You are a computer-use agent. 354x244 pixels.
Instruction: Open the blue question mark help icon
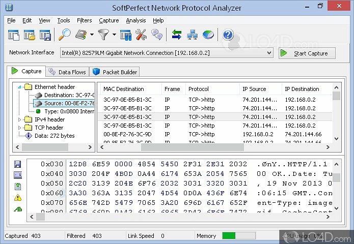click(x=228, y=35)
